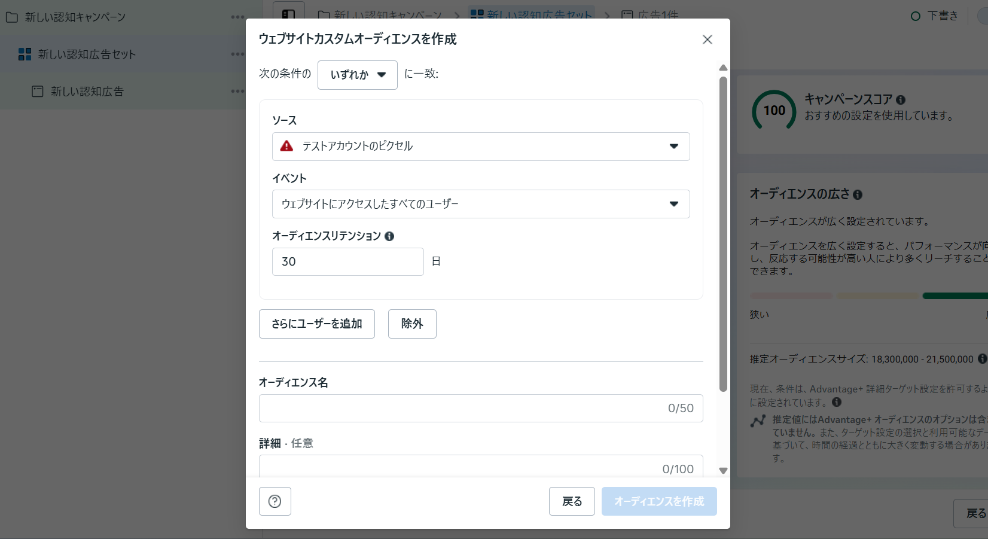Select 新しい認知キャンペーン in the sidebar
988x539 pixels.
tap(75, 17)
